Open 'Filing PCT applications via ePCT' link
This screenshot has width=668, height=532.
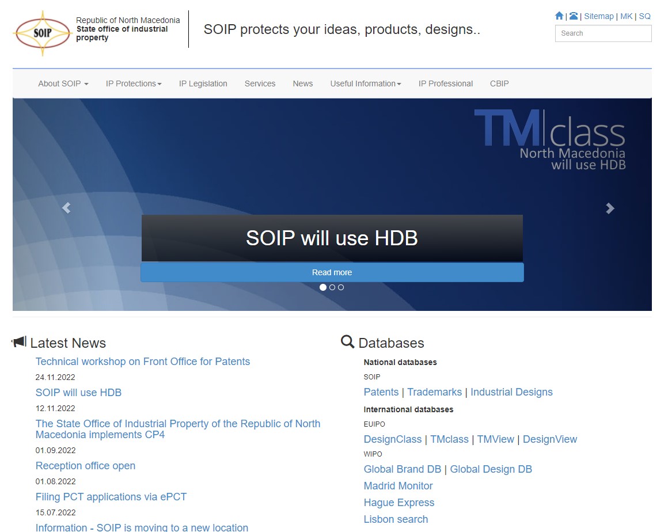[111, 497]
